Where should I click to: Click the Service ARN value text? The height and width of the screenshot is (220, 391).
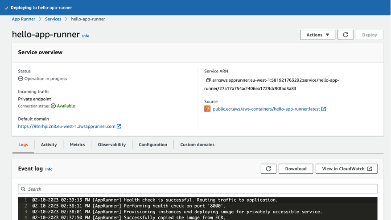click(x=272, y=84)
